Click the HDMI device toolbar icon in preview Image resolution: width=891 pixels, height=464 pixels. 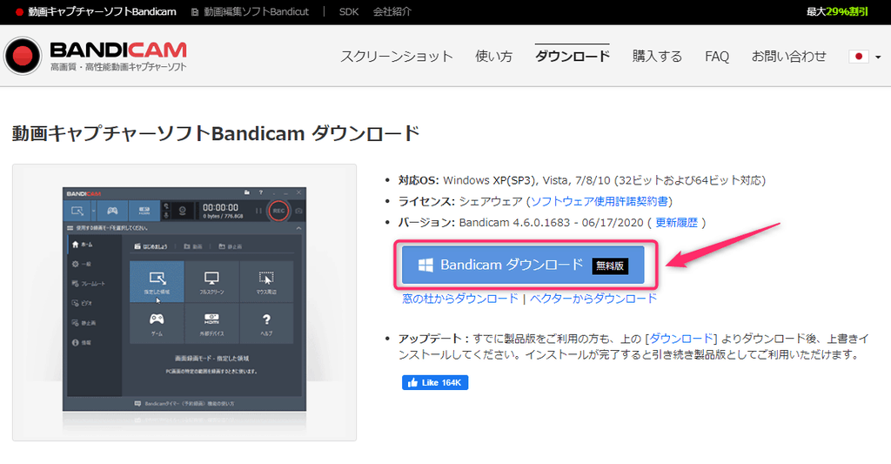144,211
